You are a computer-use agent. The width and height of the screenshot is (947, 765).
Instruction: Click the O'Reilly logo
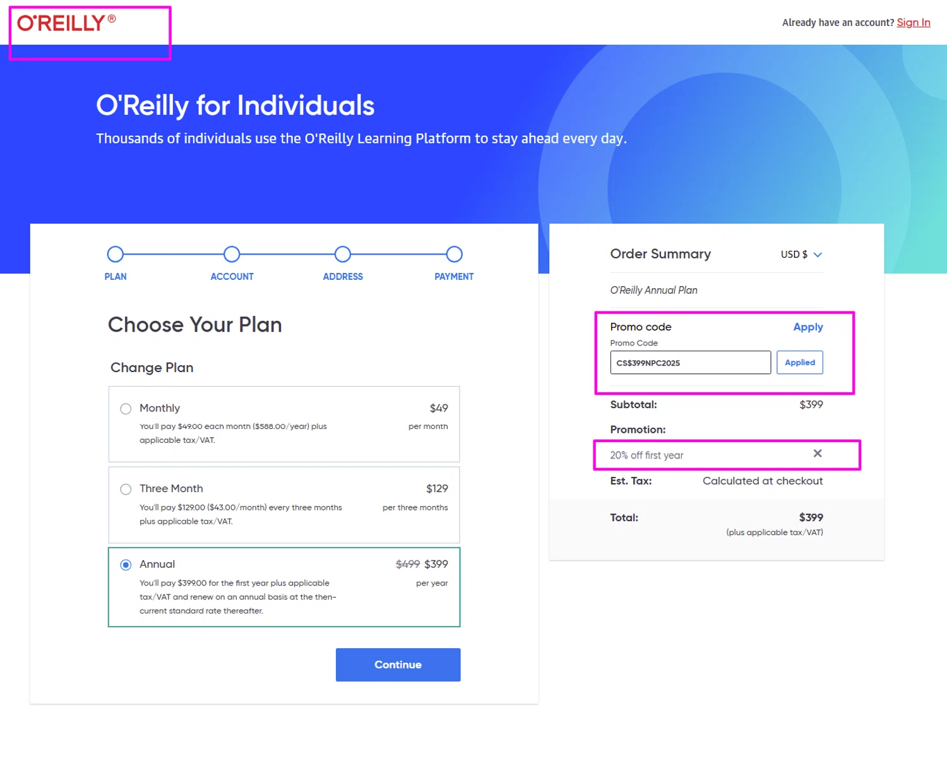tap(66, 23)
